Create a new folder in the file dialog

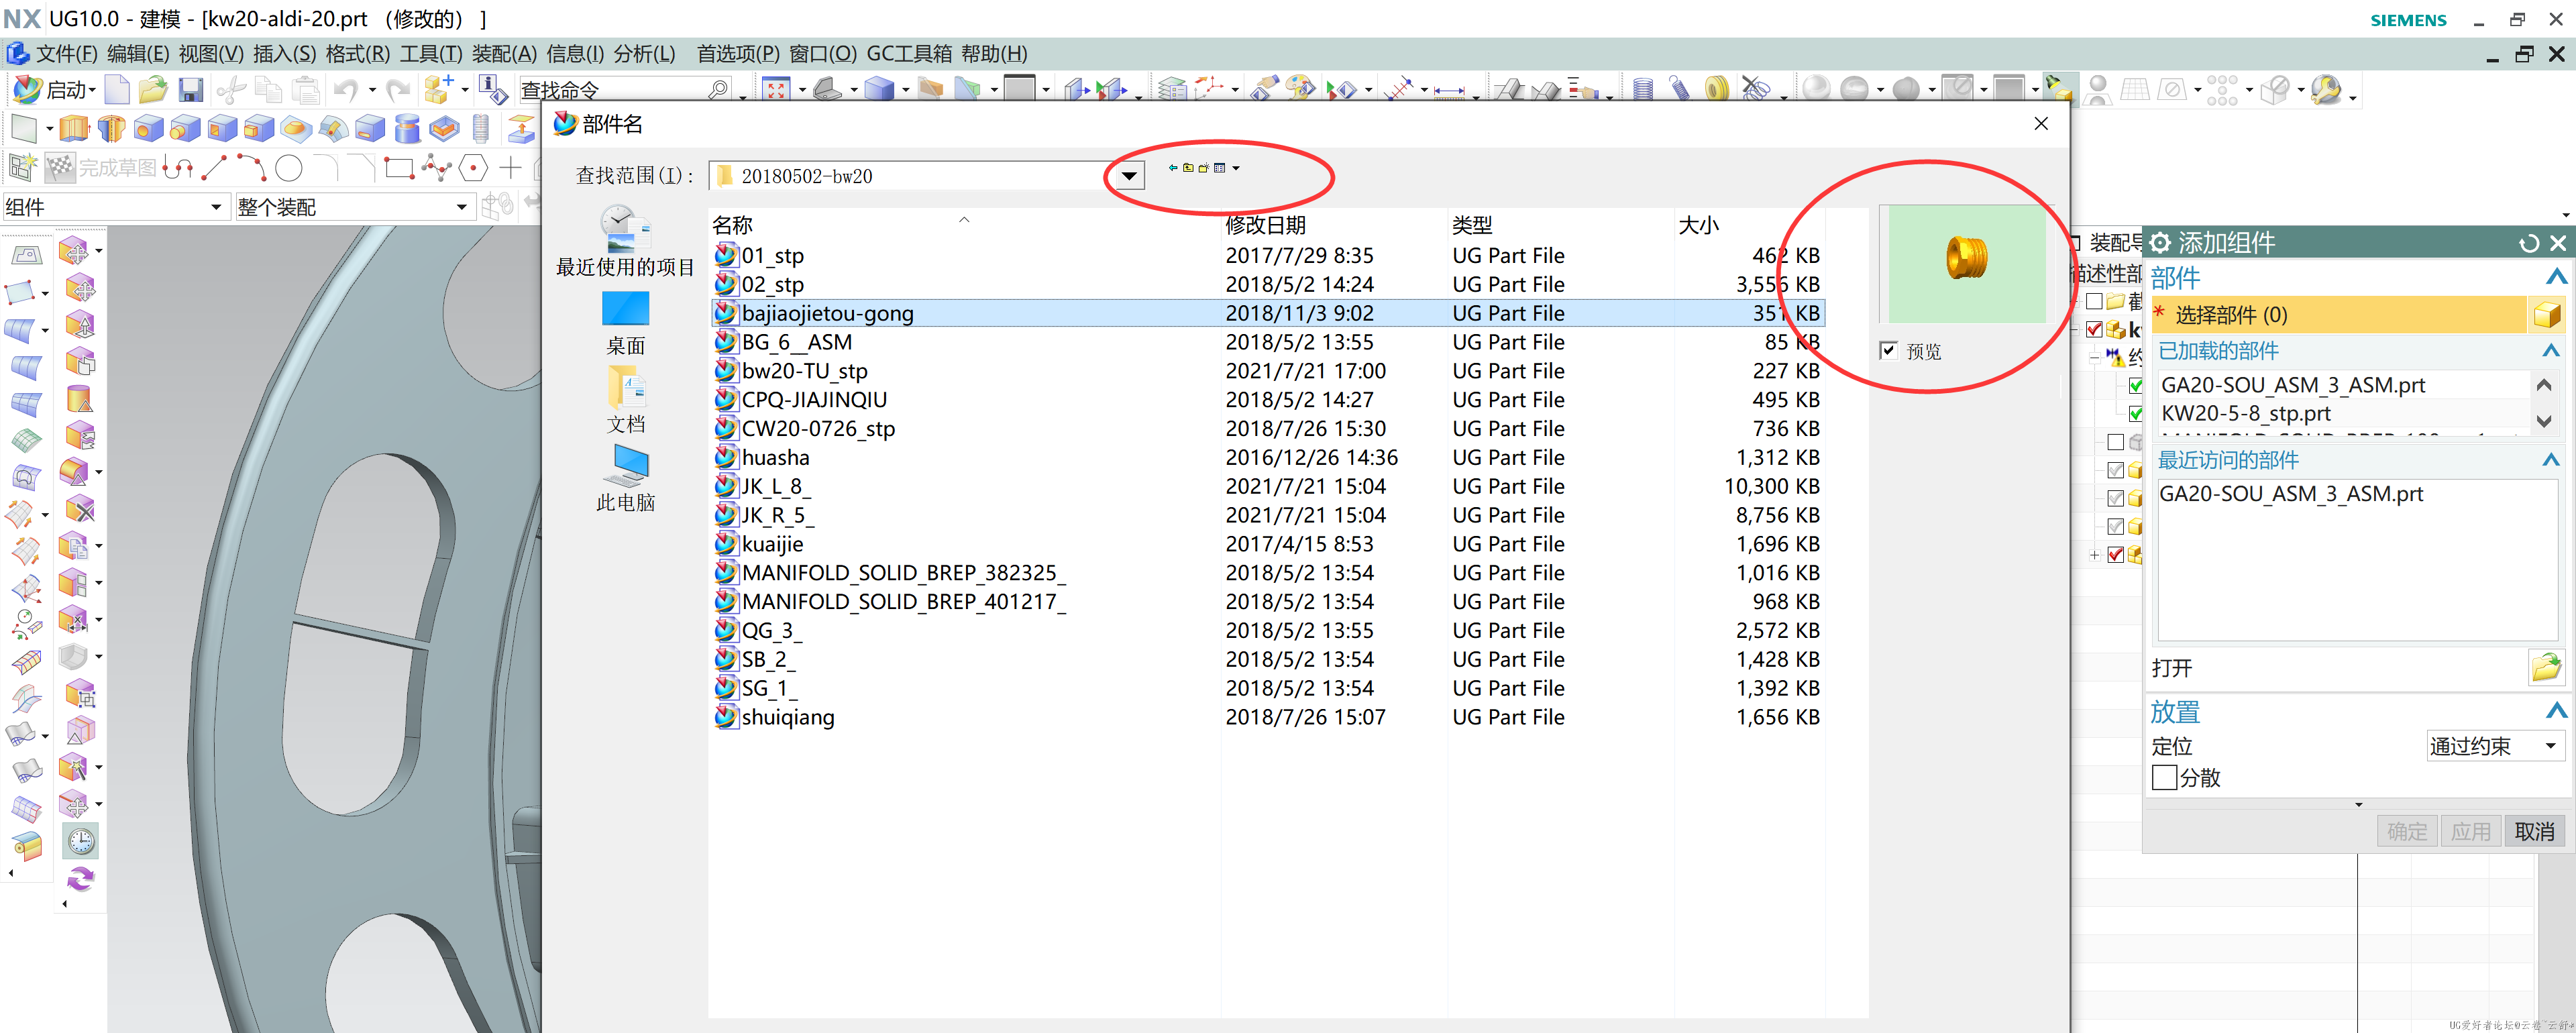pos(1203,168)
